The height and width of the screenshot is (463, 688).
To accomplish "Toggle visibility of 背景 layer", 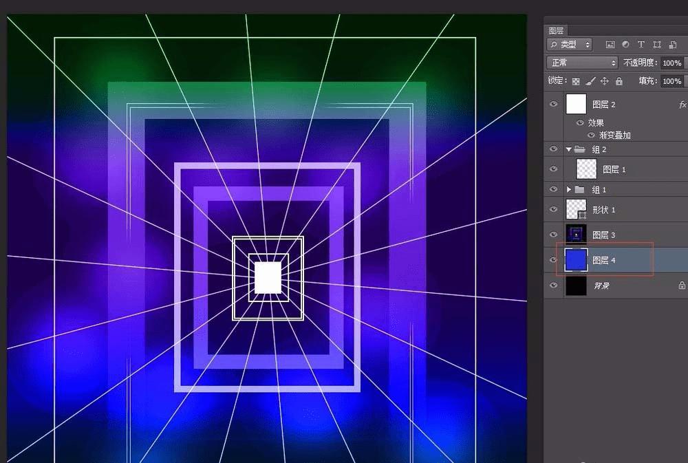I will click(553, 286).
